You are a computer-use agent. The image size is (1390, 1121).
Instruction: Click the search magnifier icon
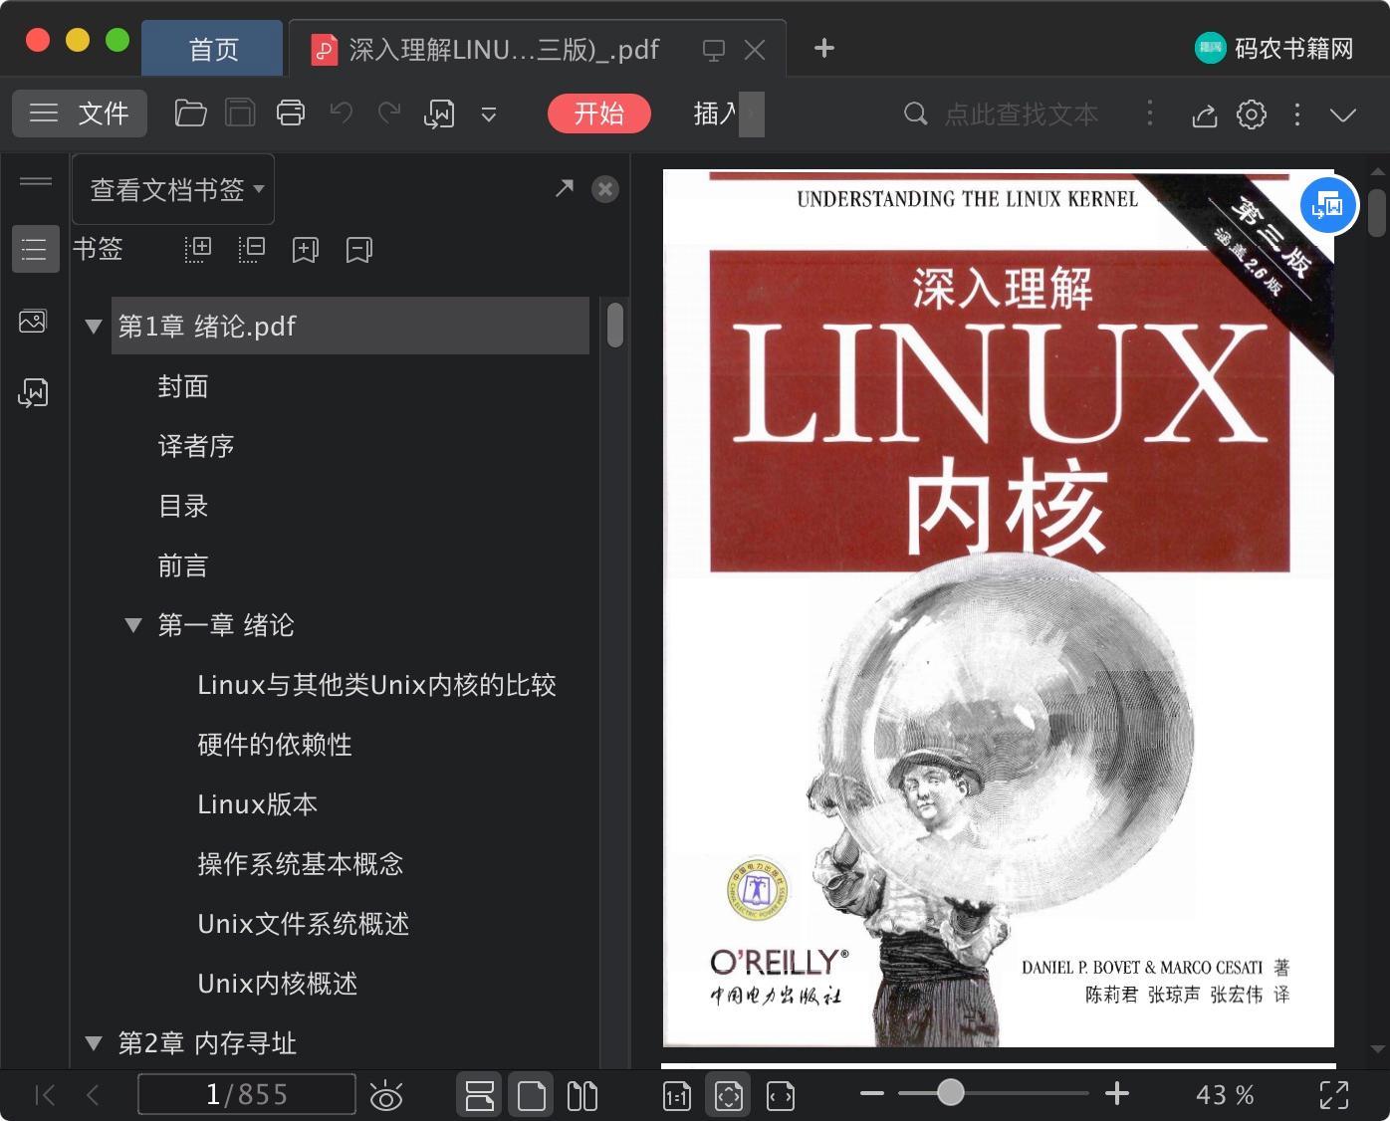coord(915,113)
